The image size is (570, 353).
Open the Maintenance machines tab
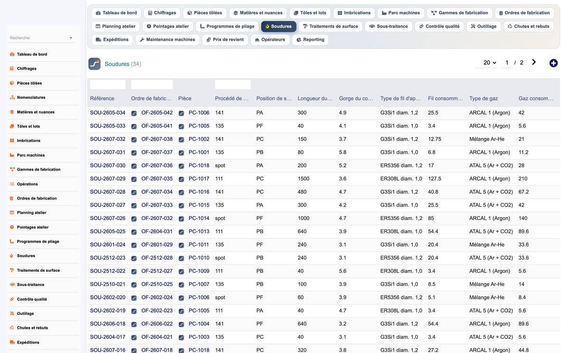167,39
